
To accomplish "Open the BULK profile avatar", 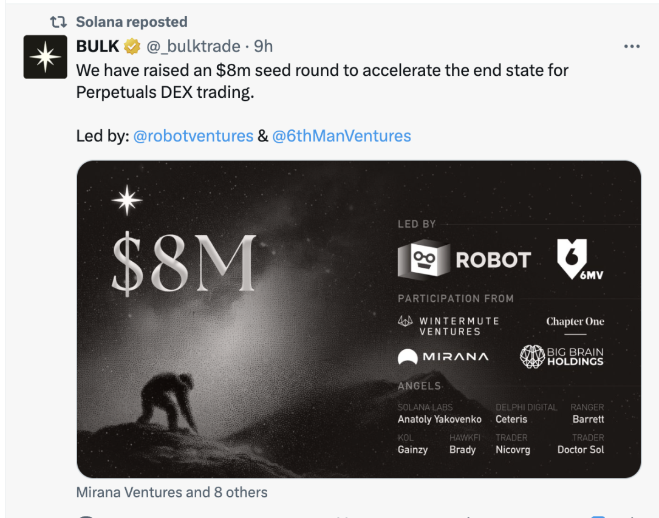I will pos(45,57).
